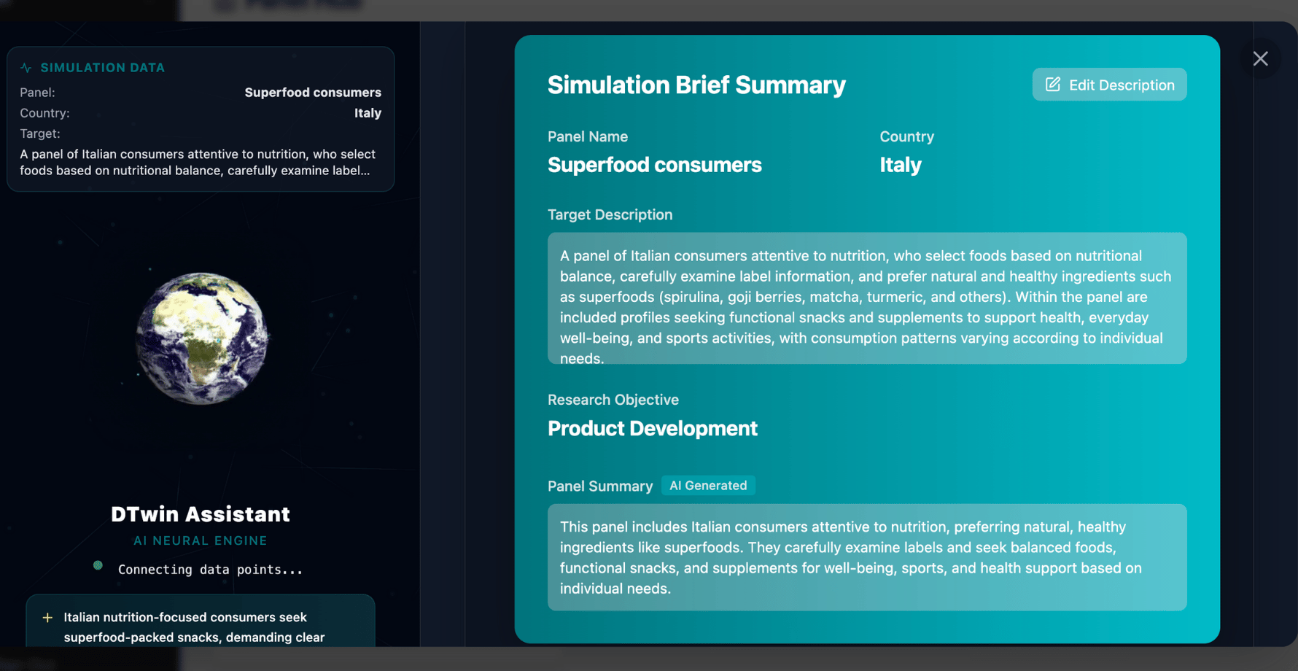This screenshot has height=671, width=1298.
Task: Click the Simulation Brief Summary heading
Action: coord(696,85)
